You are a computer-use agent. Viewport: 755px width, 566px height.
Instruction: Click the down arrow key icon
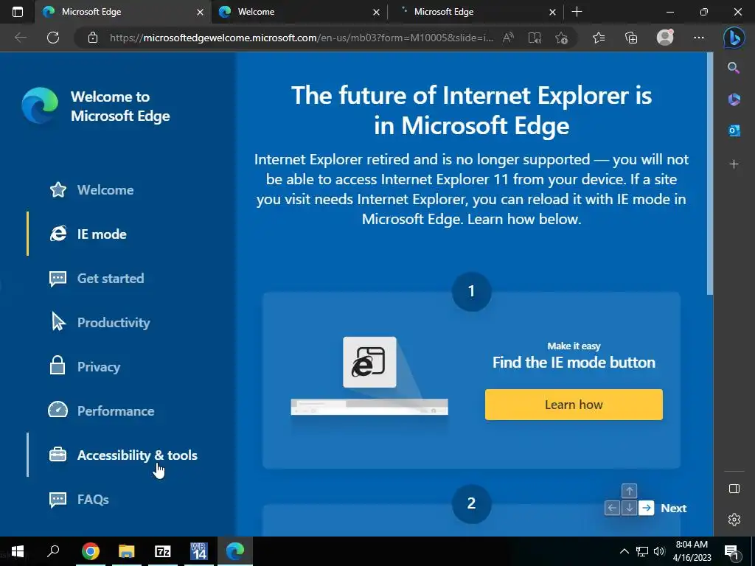tap(630, 508)
